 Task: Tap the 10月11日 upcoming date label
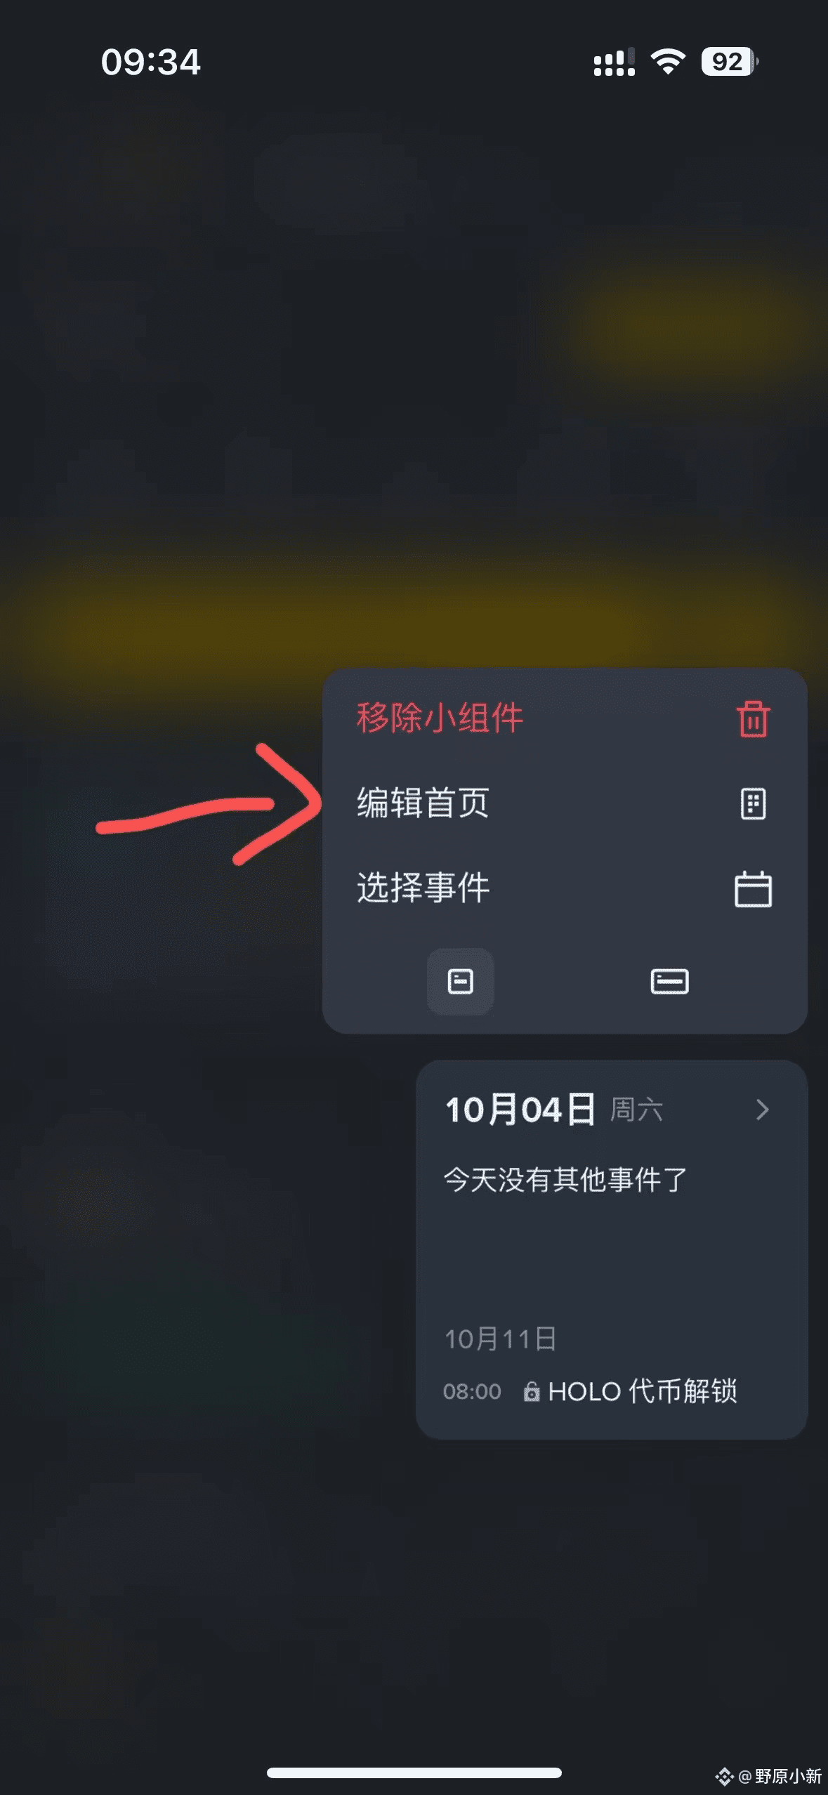[500, 1339]
